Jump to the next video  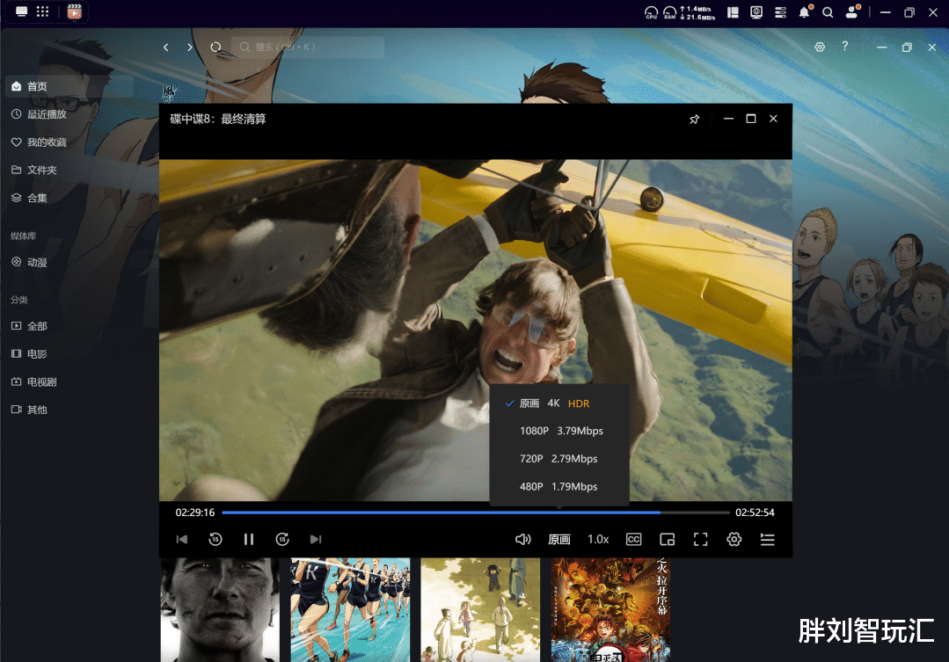(316, 539)
